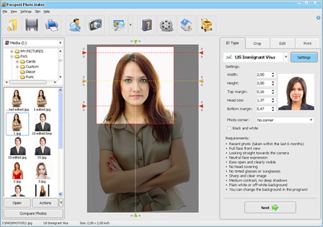This screenshot has height=227, width=323.
Task: Select the 3.jpg thumbnail
Action: coord(42,171)
